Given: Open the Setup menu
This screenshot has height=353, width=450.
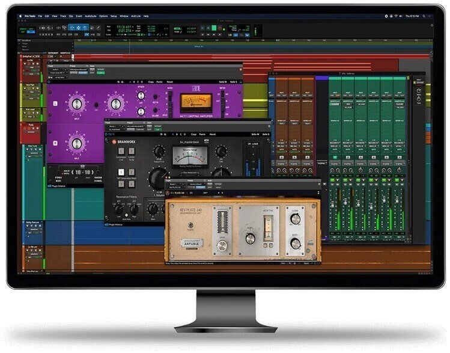Looking at the screenshot, I should (114, 16).
